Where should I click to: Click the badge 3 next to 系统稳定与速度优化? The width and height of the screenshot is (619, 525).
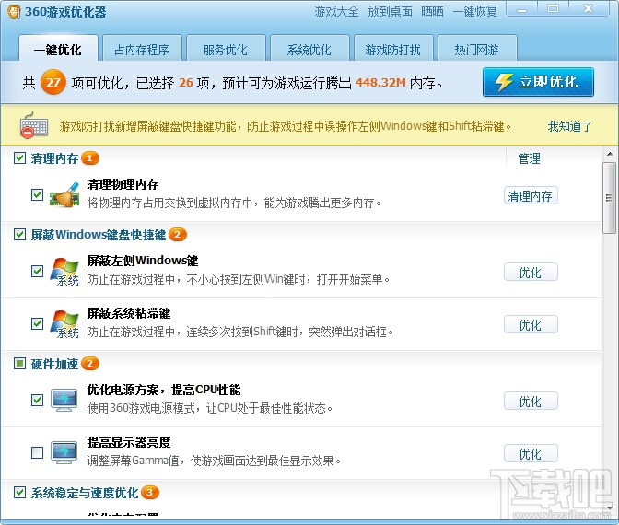[x=149, y=492]
